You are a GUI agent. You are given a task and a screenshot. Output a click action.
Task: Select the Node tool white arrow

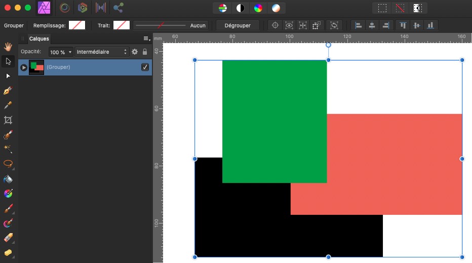[8, 76]
